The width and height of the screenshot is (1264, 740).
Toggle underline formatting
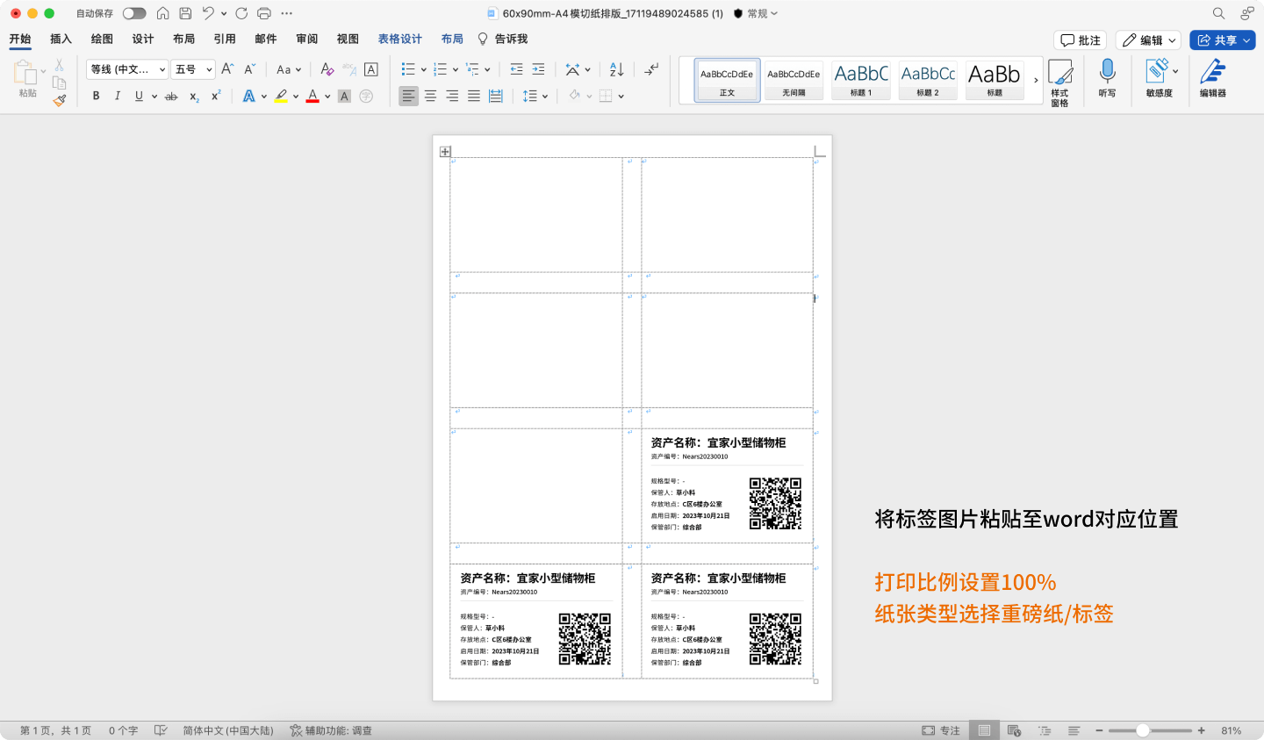coord(139,96)
